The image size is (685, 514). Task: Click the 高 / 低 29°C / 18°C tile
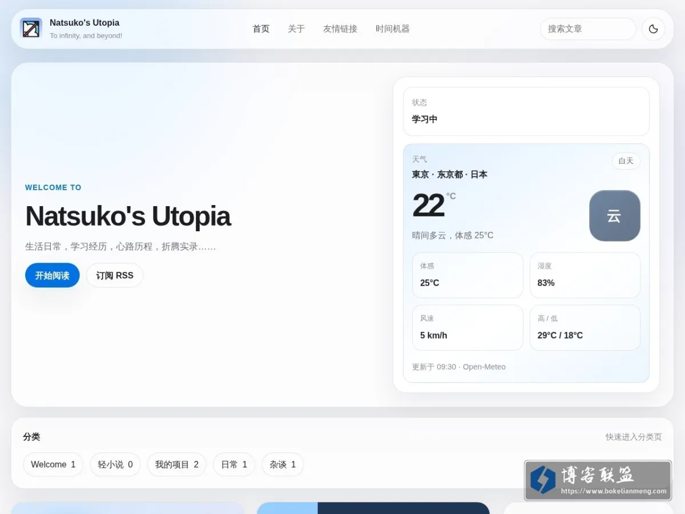(585, 328)
